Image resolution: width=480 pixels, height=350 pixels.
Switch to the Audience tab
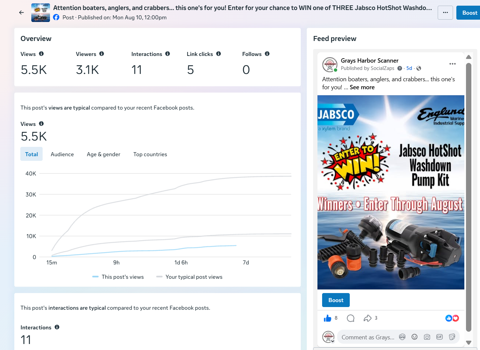62,154
